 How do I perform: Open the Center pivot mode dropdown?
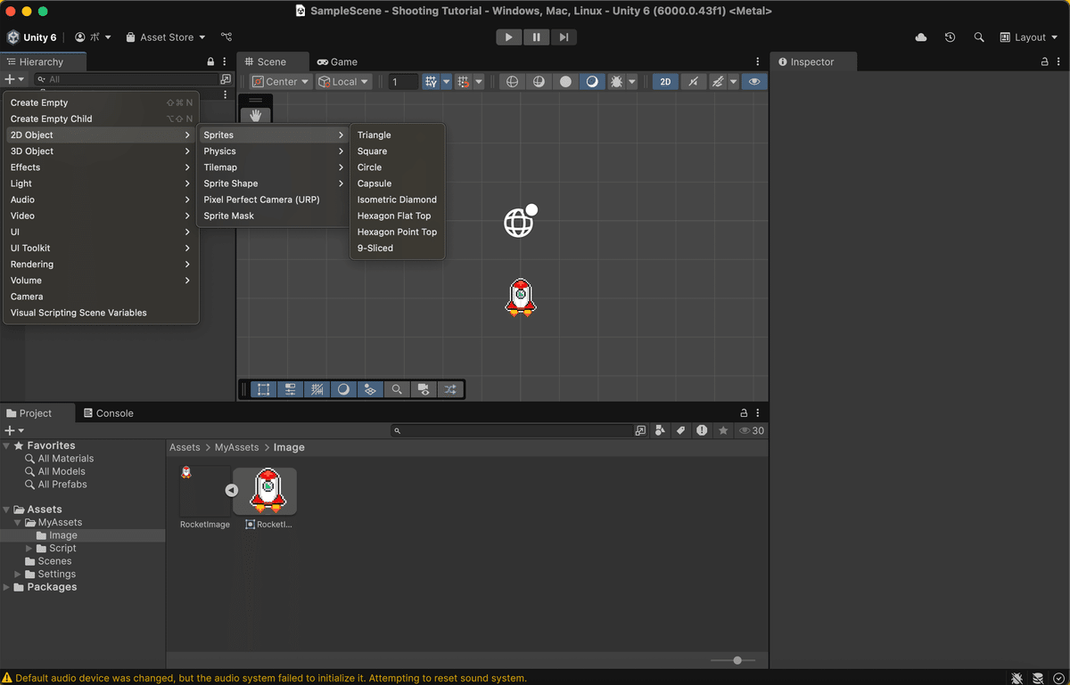tap(279, 81)
